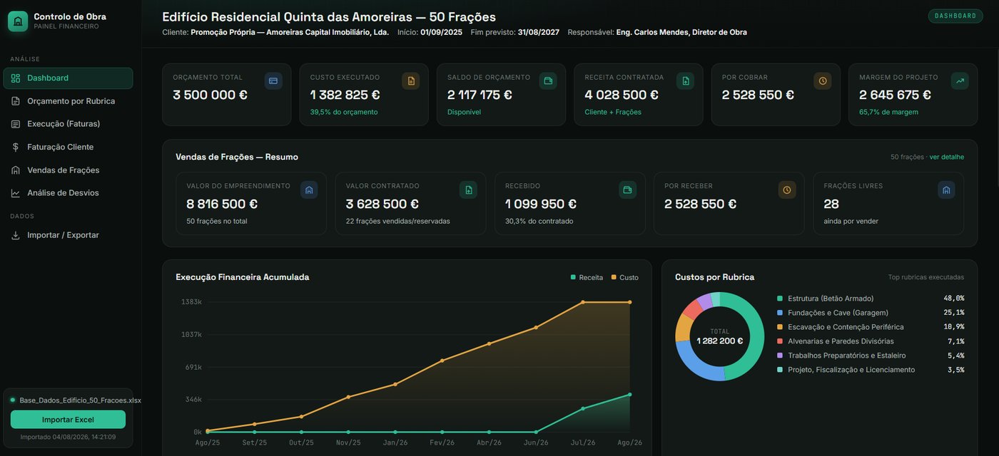Click the clock icon on Por Receber card
The height and width of the screenshot is (456, 999).
[x=787, y=190]
